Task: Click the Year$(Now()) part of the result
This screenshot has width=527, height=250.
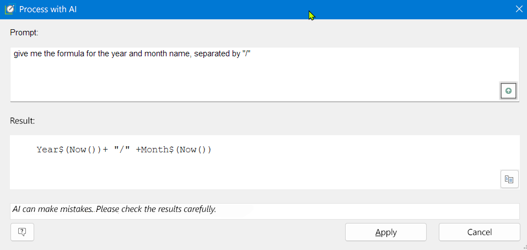Action: point(69,150)
